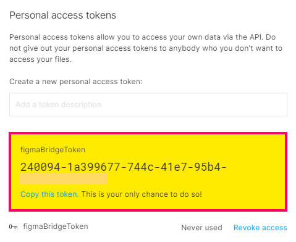The image size is (296, 242).
Task: Click the line 'not give out your personal access tokens'
Action: pyautogui.click(x=146, y=48)
